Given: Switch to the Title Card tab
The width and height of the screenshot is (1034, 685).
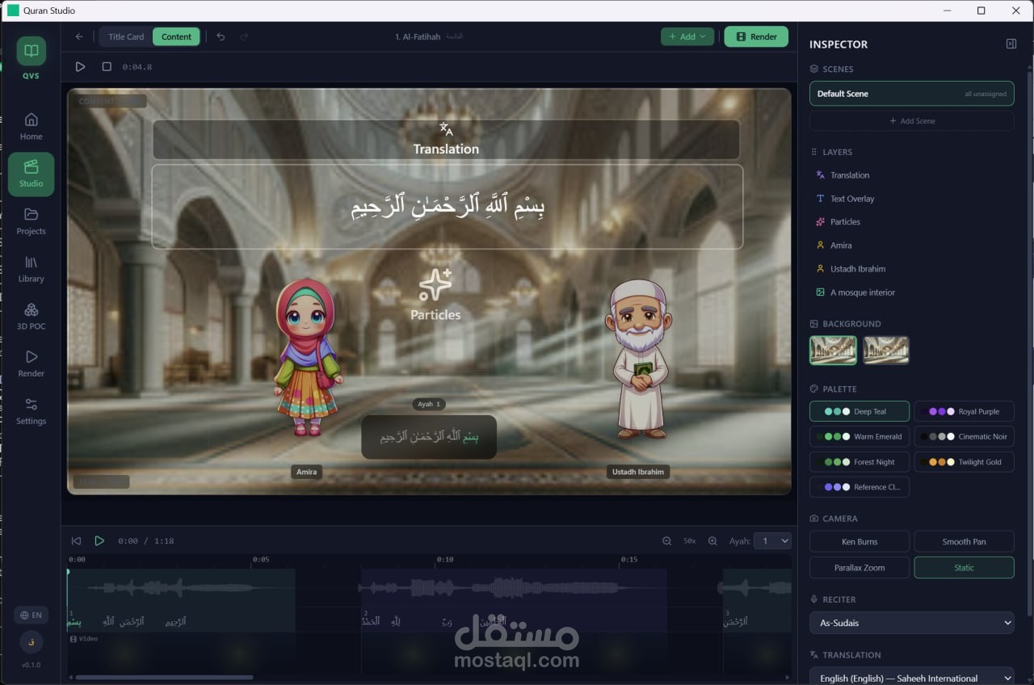Looking at the screenshot, I should pyautogui.click(x=125, y=36).
